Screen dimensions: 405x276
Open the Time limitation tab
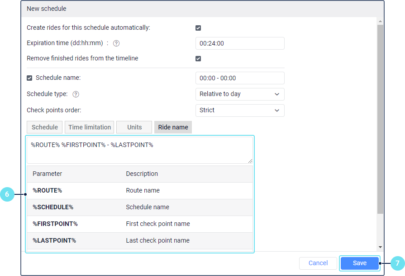click(x=90, y=127)
